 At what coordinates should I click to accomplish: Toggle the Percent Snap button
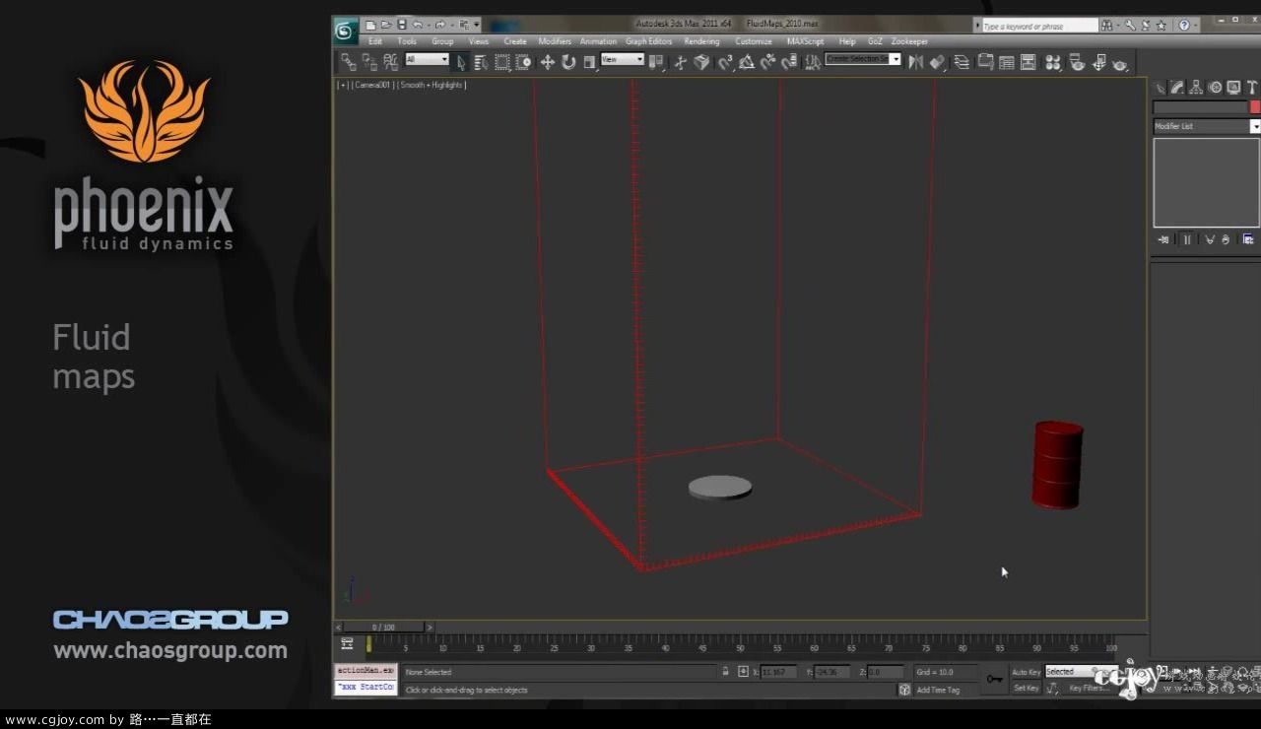[768, 62]
